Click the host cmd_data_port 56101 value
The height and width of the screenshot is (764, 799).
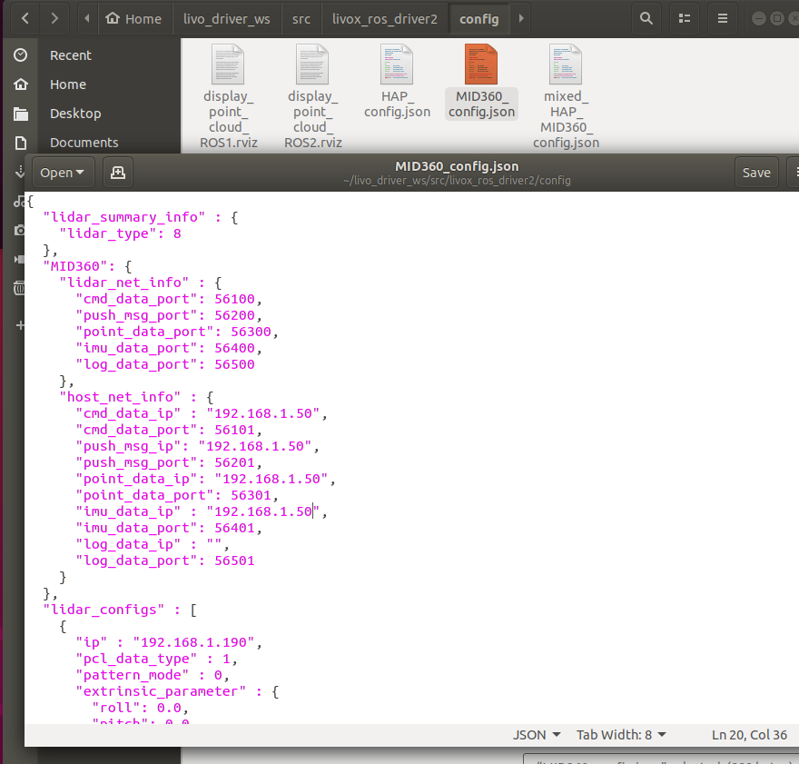tap(234, 430)
